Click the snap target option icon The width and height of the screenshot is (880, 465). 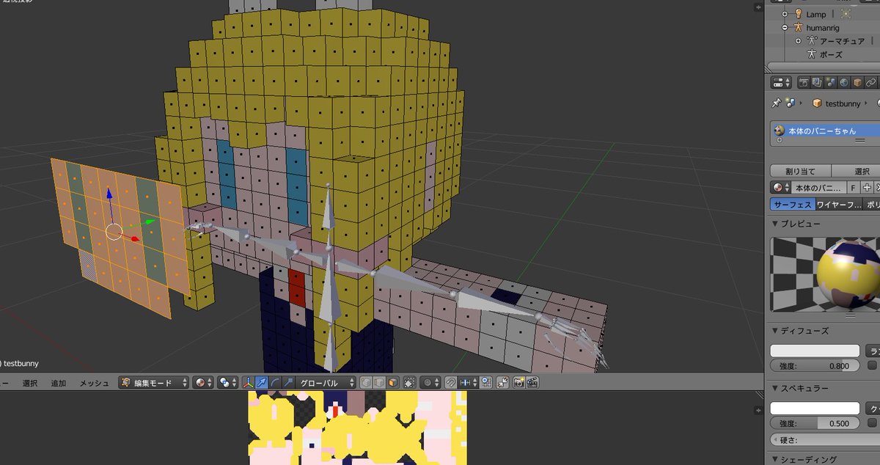click(486, 383)
